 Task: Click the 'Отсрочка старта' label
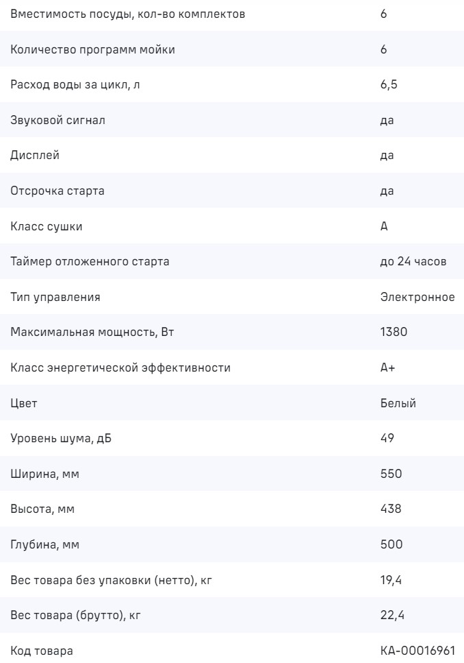[57, 191]
